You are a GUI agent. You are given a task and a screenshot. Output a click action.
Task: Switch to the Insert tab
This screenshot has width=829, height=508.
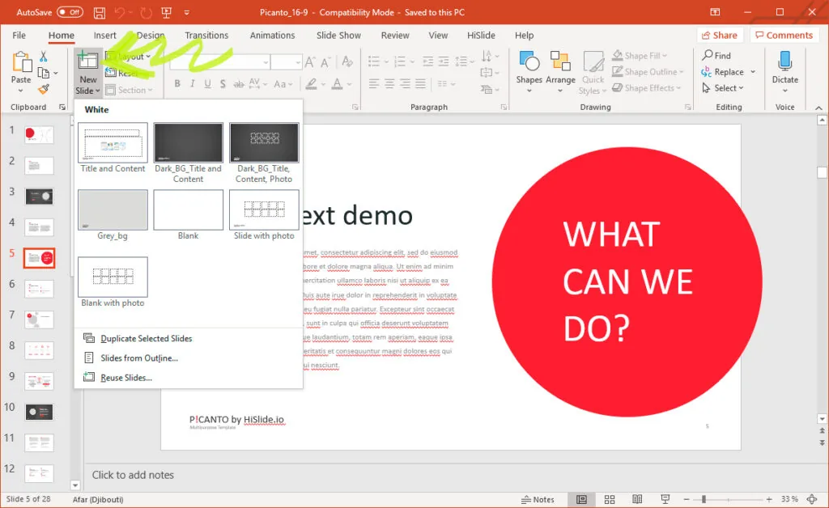click(x=104, y=36)
